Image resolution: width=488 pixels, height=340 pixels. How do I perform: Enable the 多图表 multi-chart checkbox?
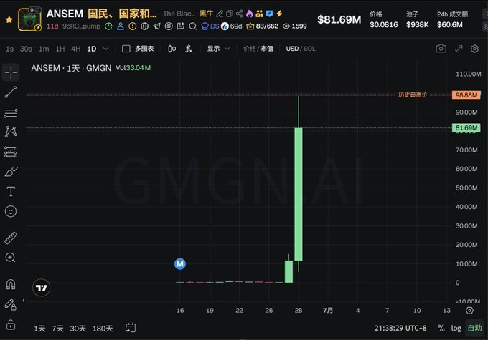click(x=126, y=49)
